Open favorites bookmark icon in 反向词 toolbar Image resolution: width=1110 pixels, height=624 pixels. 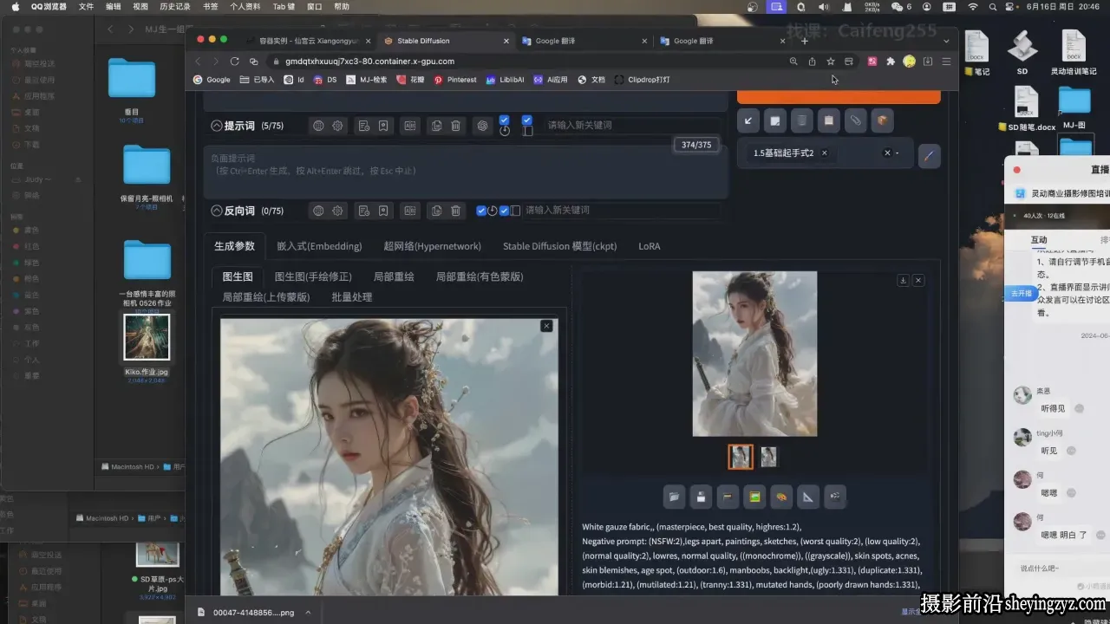(383, 211)
